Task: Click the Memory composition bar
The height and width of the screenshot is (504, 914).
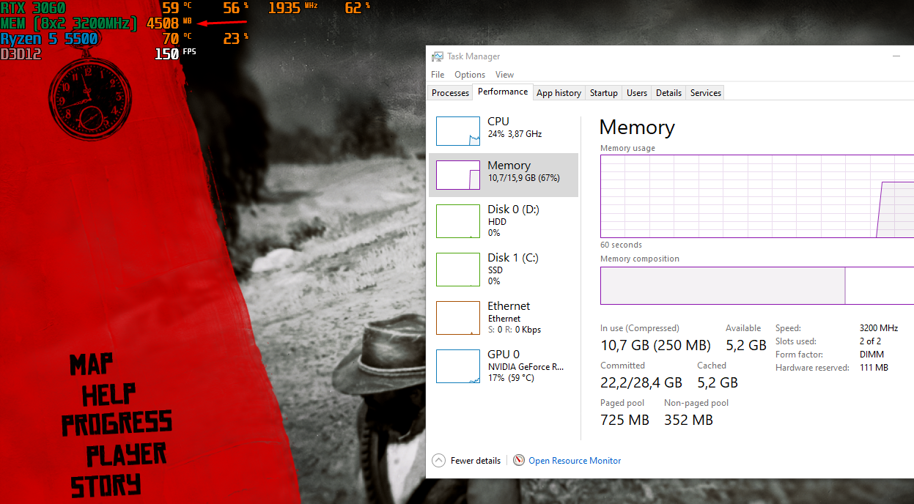Action: click(x=757, y=286)
